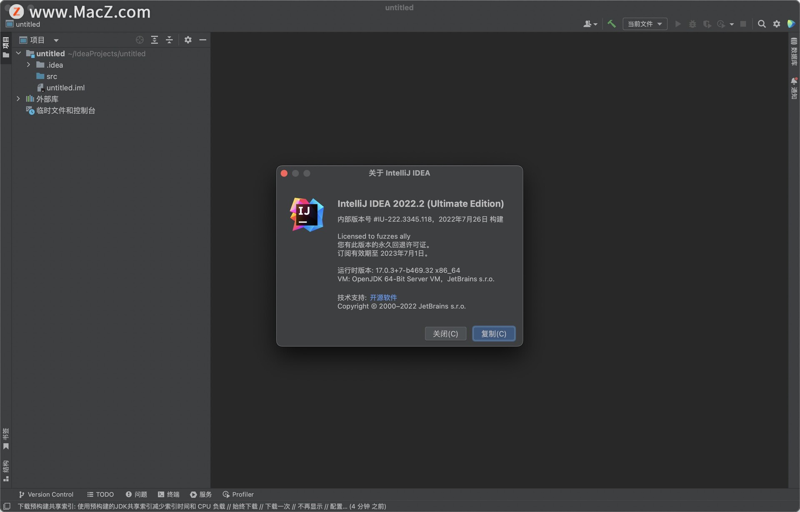The image size is (800, 512).
Task: Click the Debug icon in toolbar
Action: tap(692, 24)
